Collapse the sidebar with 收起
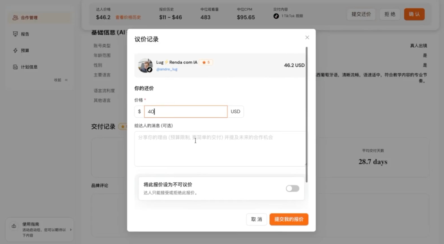Screen dimensions: 444x244 point(61,80)
